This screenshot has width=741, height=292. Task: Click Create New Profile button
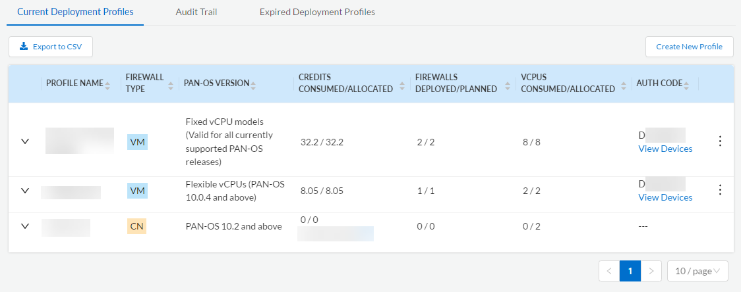[689, 47]
